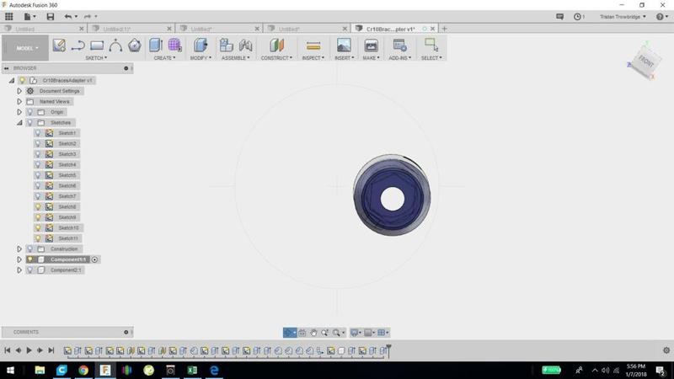The height and width of the screenshot is (379, 674).
Task: Toggle visibility of Construction folder
Action: pos(29,249)
